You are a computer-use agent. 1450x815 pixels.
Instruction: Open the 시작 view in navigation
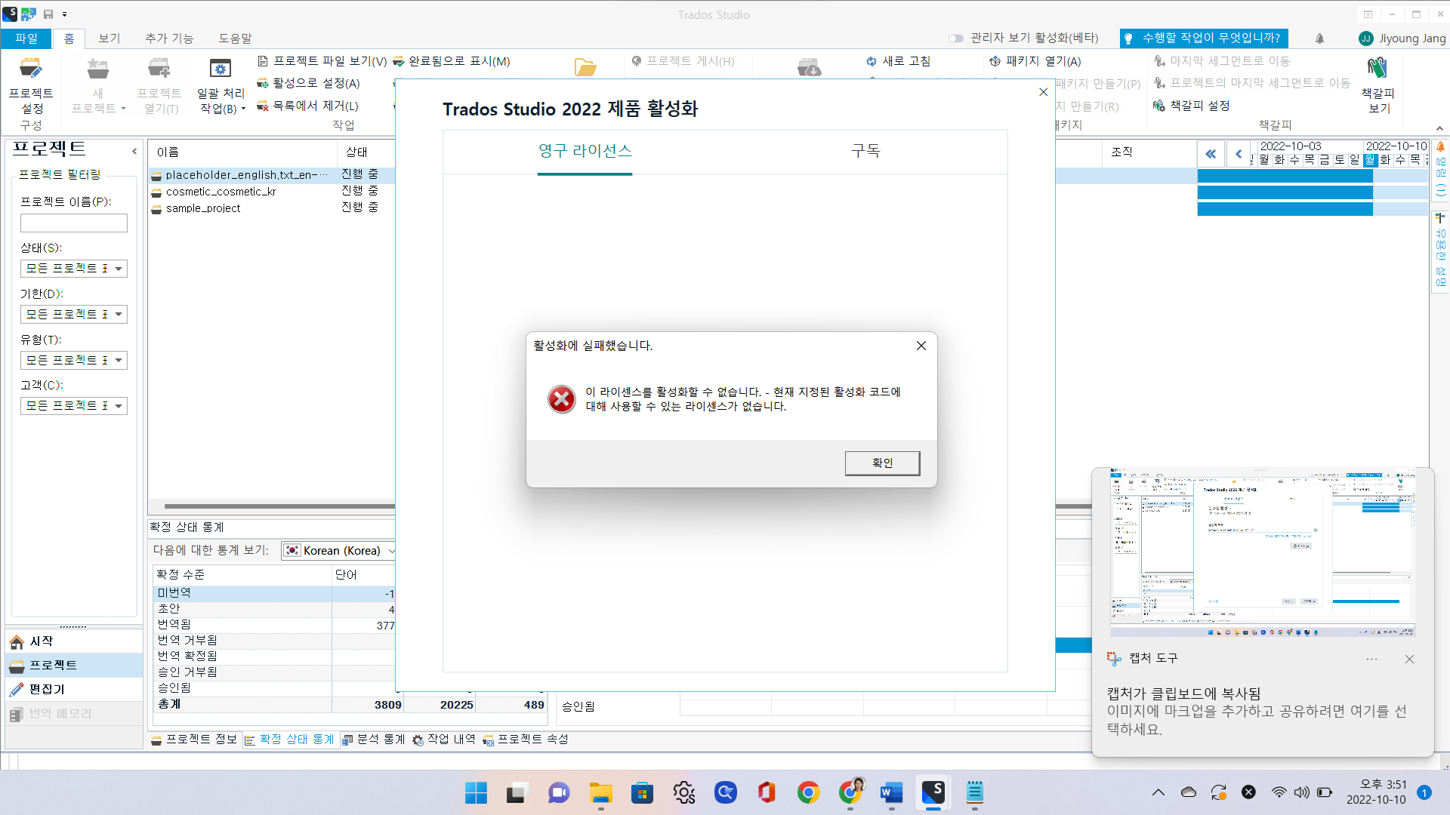point(74,641)
